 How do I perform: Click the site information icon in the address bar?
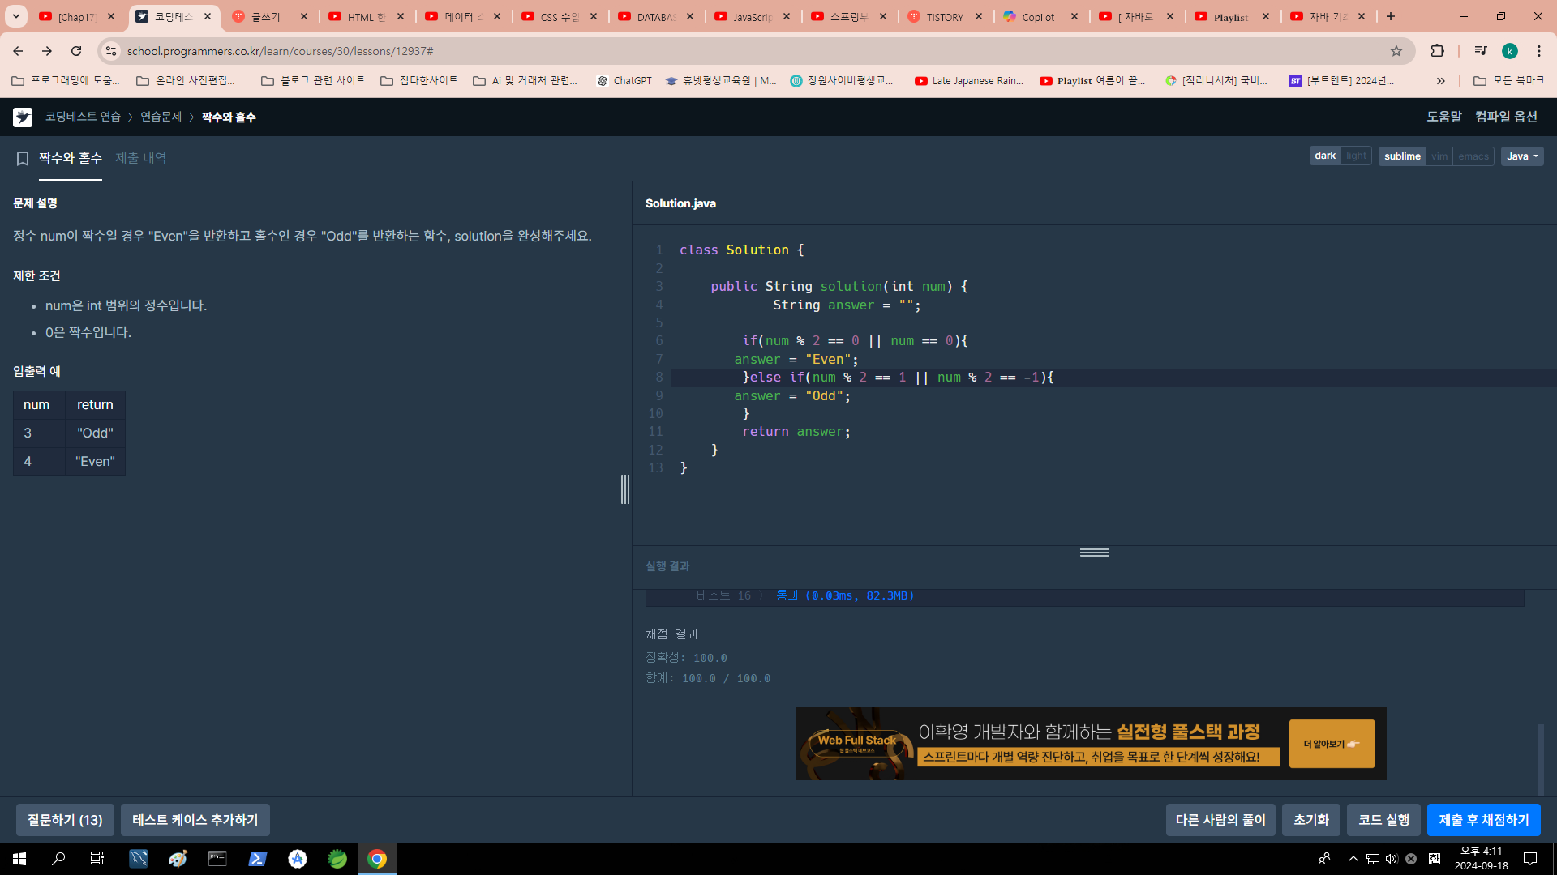tap(111, 51)
